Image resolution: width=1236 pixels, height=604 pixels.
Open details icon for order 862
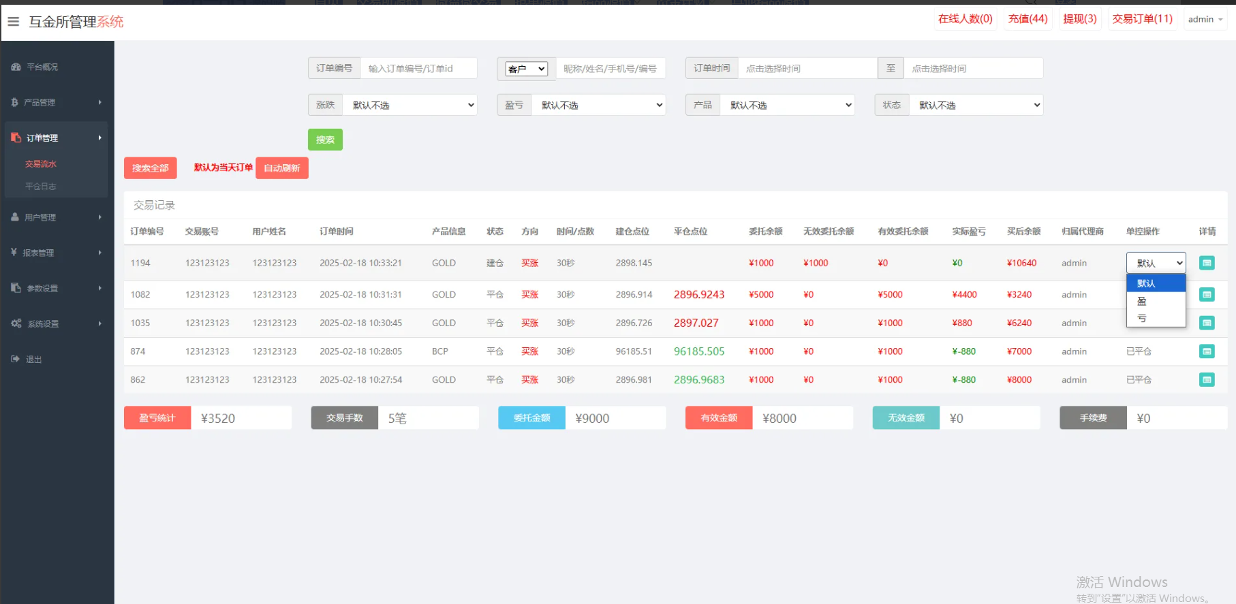tap(1206, 380)
